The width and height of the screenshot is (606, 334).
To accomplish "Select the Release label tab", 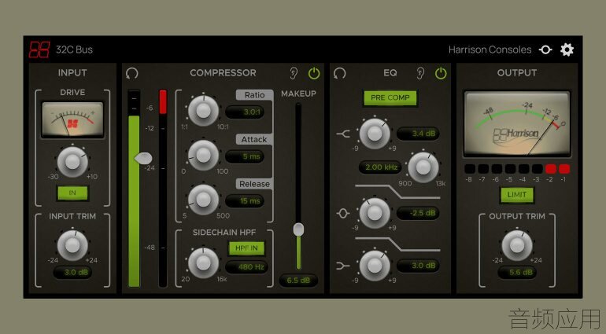I will coord(254,184).
